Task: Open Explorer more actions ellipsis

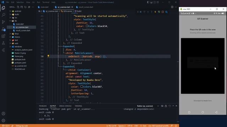Action: click(x=33, y=7)
